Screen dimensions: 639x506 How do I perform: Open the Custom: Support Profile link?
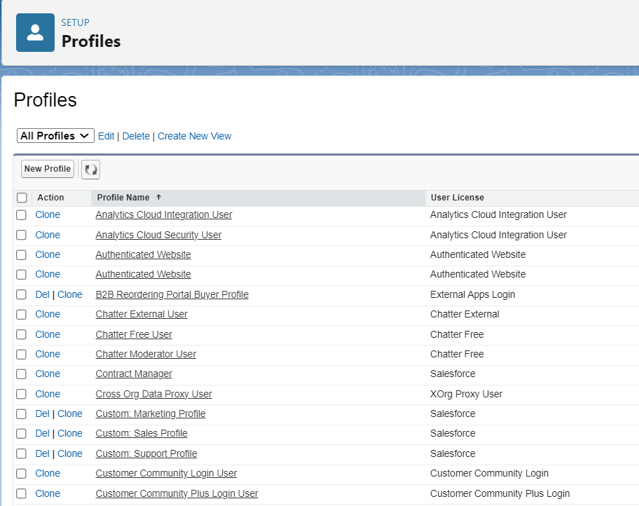coord(146,453)
